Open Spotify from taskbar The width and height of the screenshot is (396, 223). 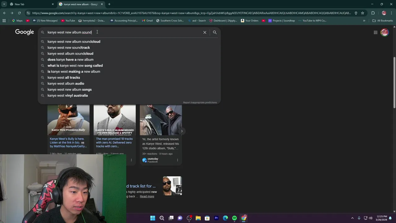click(x=235, y=218)
